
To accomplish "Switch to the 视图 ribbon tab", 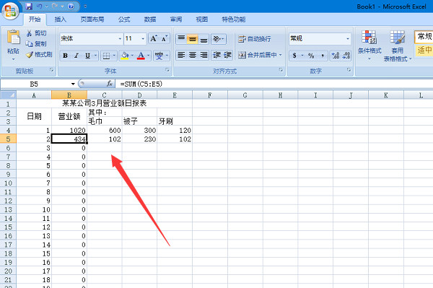I will click(201, 19).
